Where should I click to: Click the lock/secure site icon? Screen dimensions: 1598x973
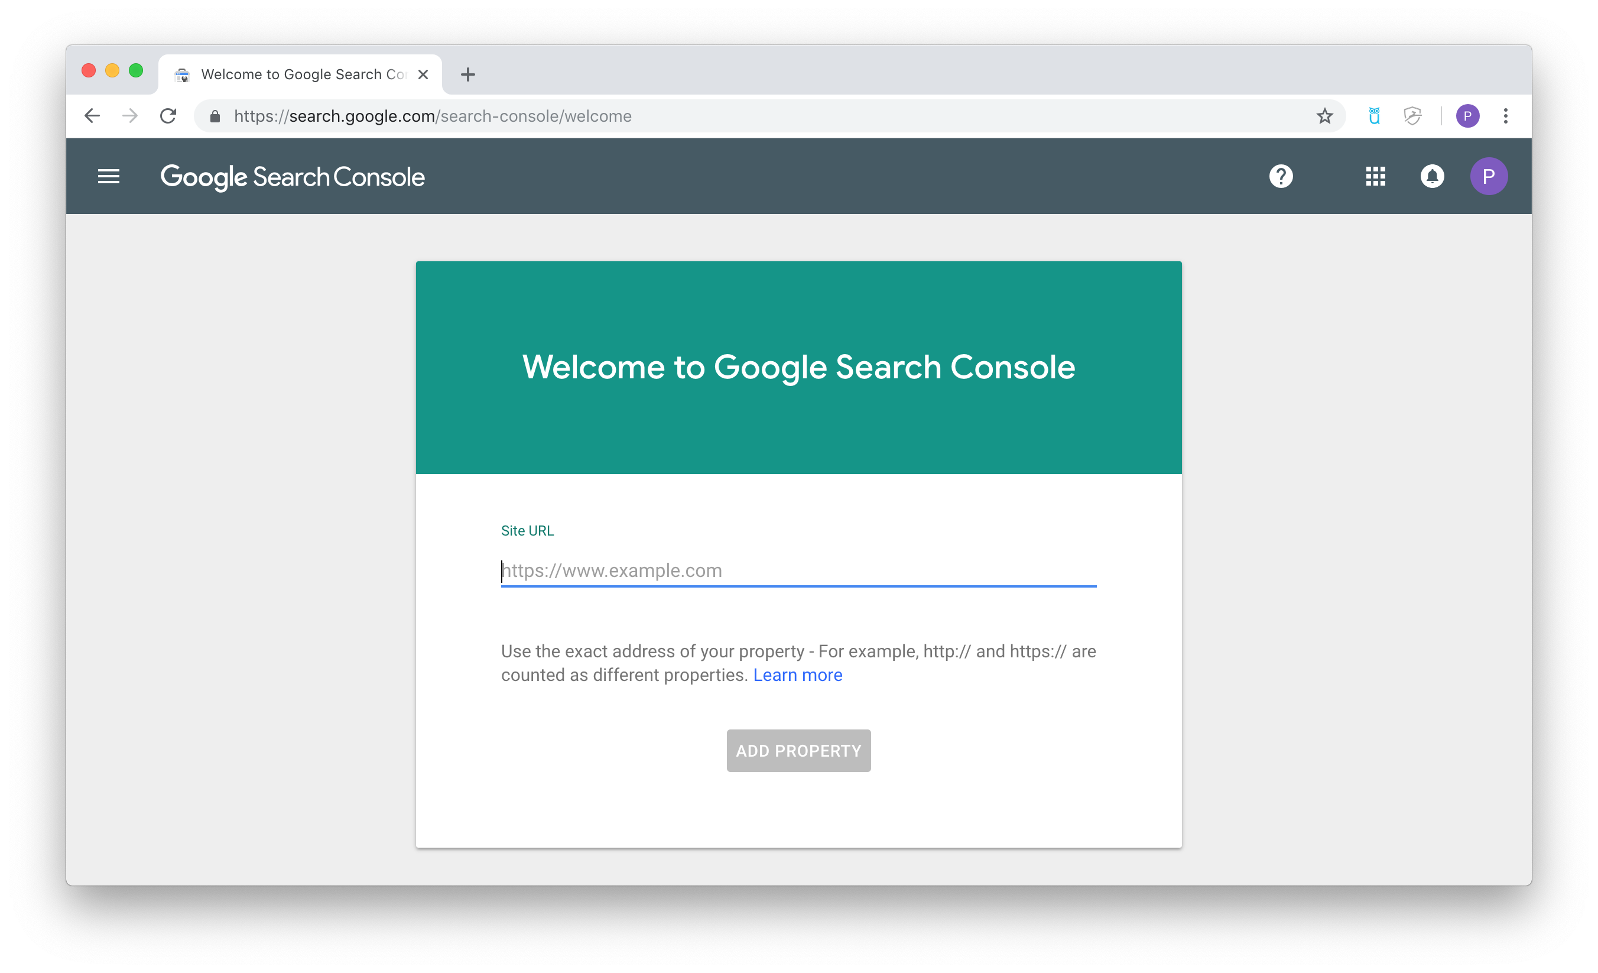[x=216, y=114]
